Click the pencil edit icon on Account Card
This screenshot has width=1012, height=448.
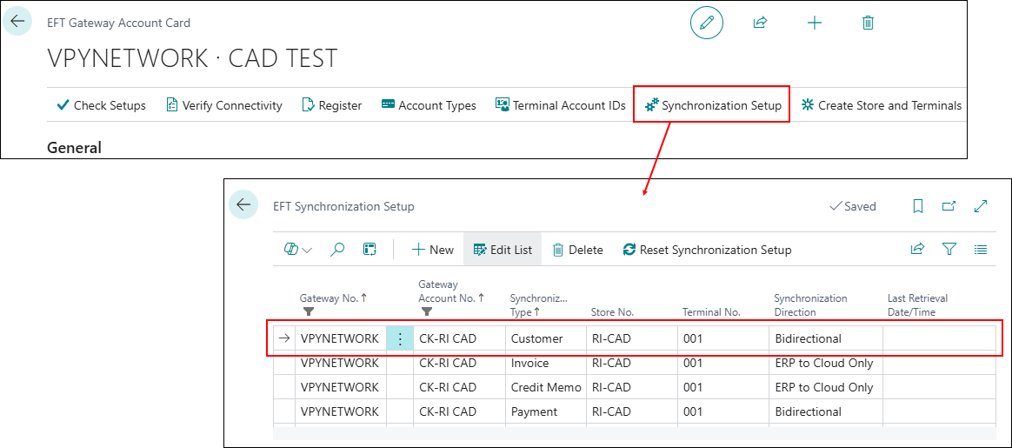pyautogui.click(x=707, y=23)
